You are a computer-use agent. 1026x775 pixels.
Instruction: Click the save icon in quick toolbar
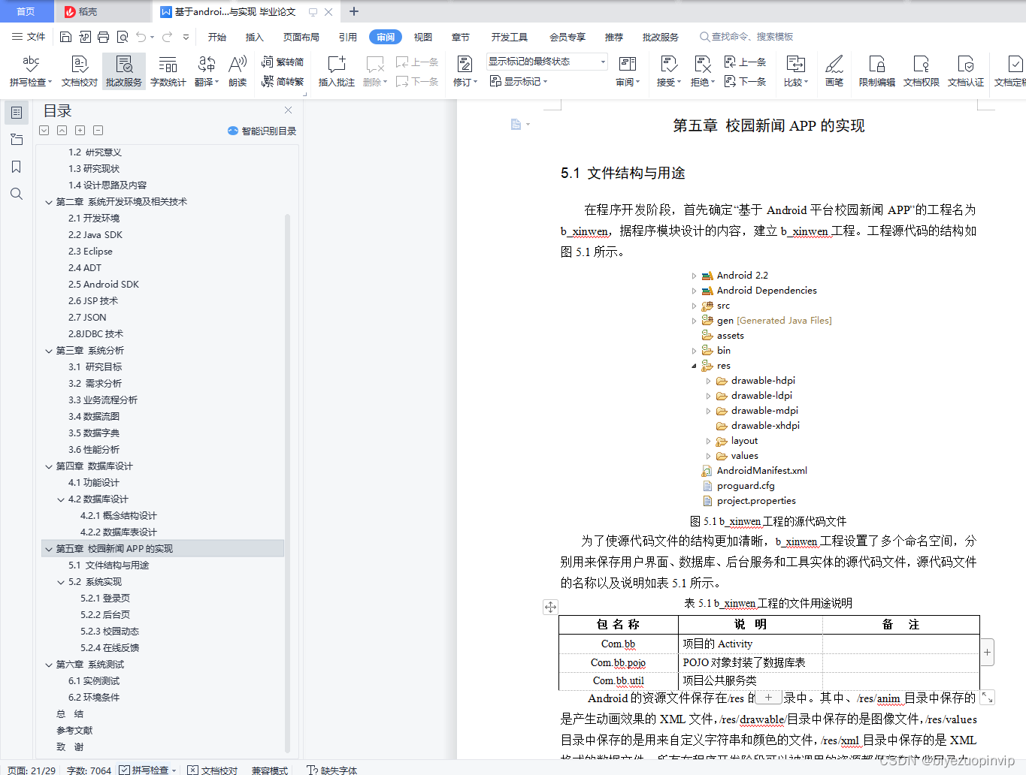[x=66, y=37]
